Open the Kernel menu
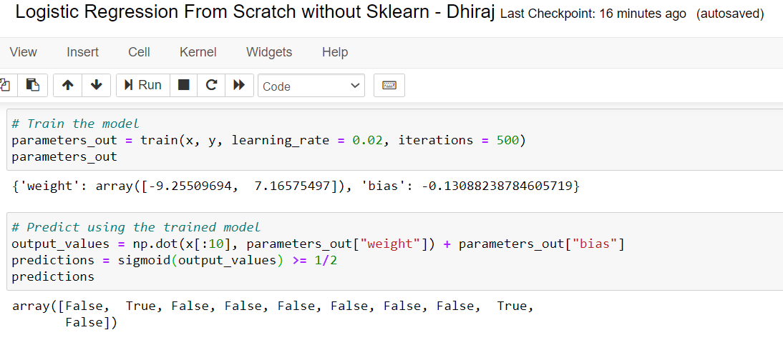 point(198,52)
